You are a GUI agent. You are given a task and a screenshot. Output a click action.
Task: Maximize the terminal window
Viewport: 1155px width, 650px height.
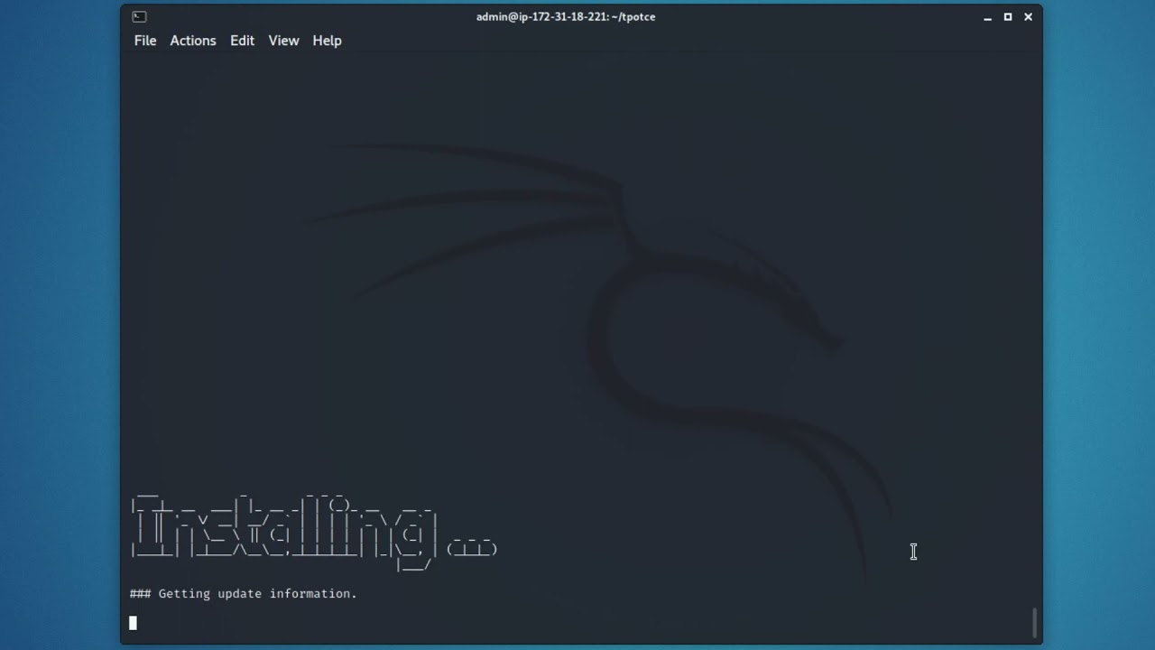pos(1008,16)
